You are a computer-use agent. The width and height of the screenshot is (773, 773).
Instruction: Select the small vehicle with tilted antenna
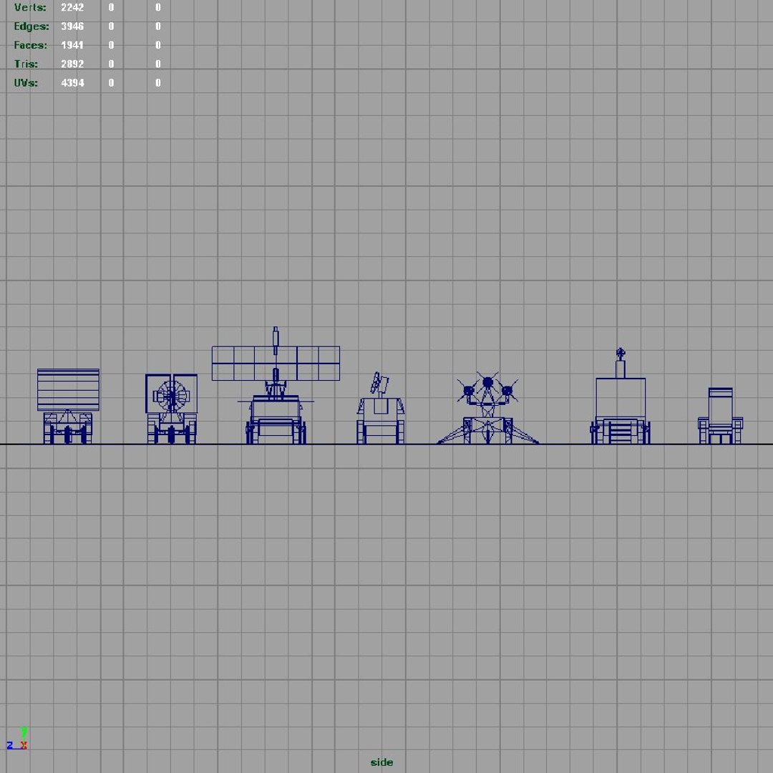click(x=381, y=408)
